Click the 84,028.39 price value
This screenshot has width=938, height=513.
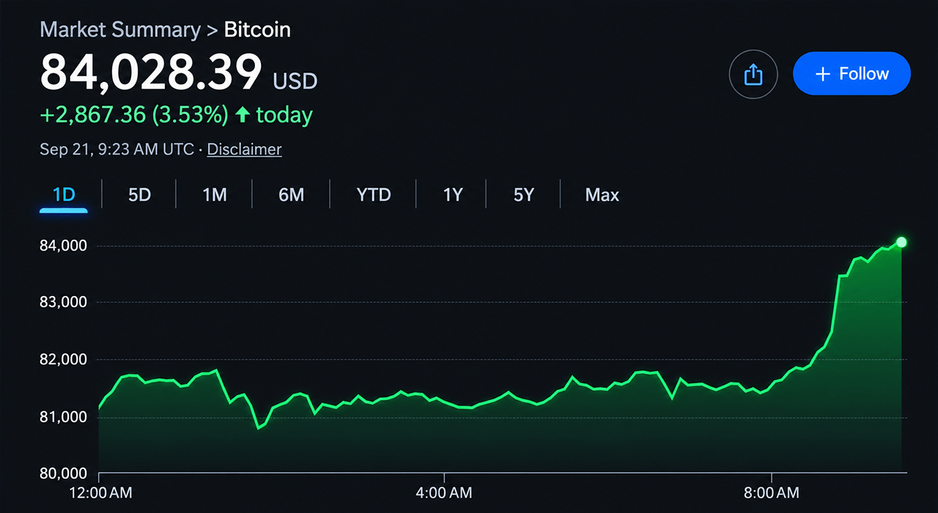click(151, 72)
